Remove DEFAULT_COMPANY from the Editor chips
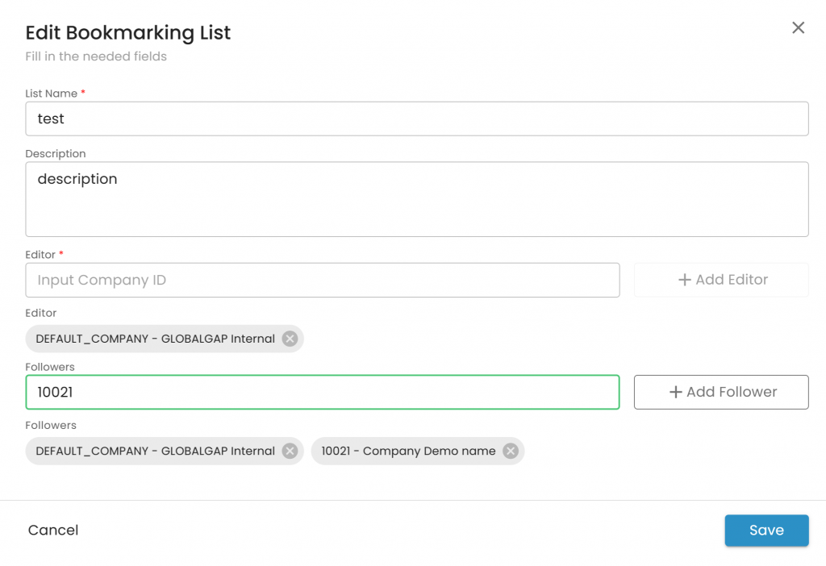The image size is (826, 566). [290, 339]
